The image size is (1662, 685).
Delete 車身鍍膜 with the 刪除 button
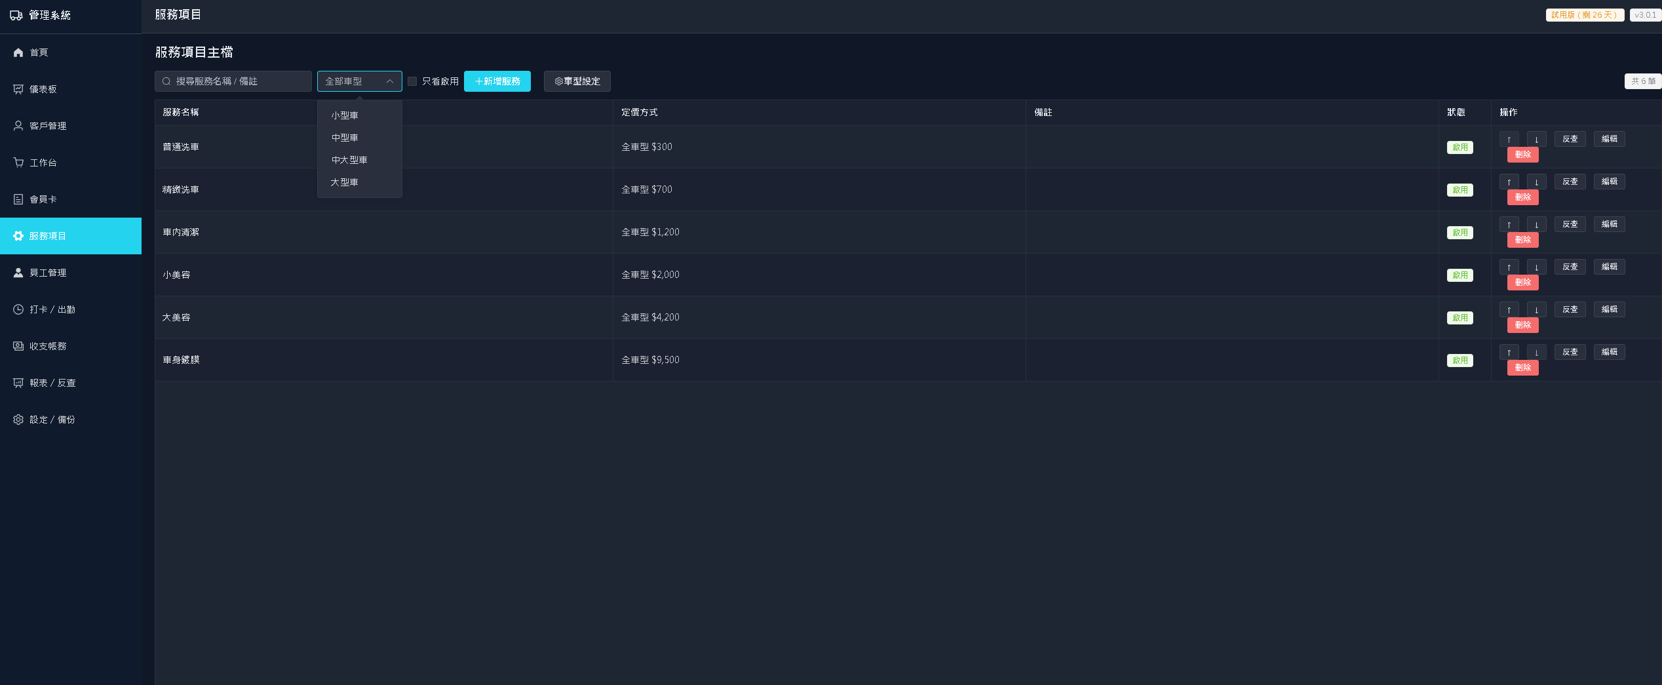(x=1523, y=368)
